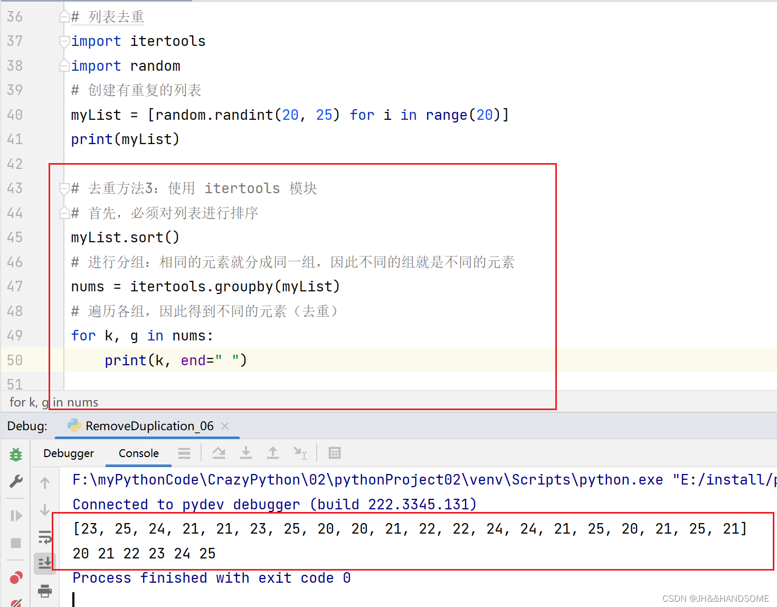This screenshot has height=607, width=777.
Task: Click the 'Debug:' tool window label
Action: tap(27, 426)
